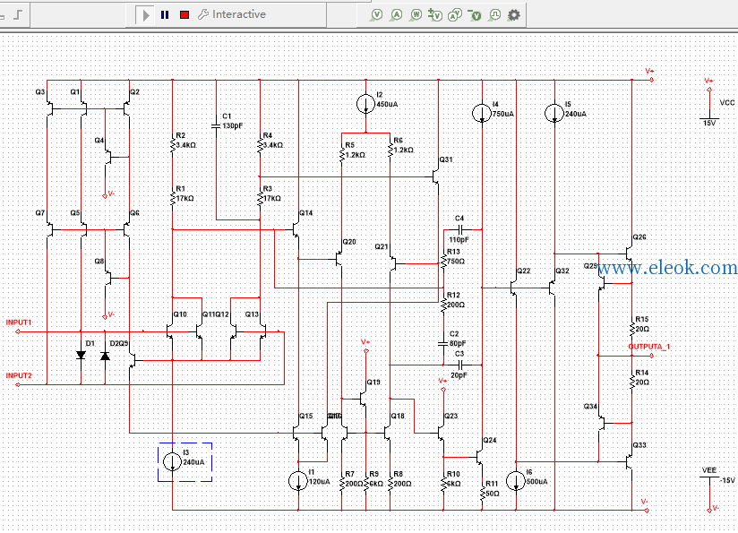The image size is (738, 533).
Task: Select current source I1 120uA
Action: tap(298, 481)
